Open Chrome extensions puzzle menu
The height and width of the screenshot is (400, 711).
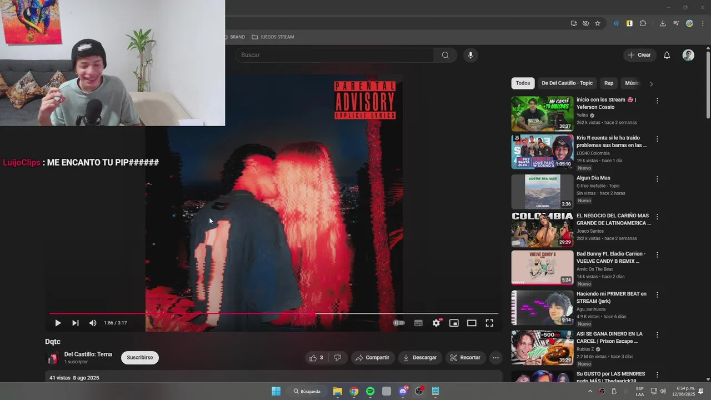[643, 23]
